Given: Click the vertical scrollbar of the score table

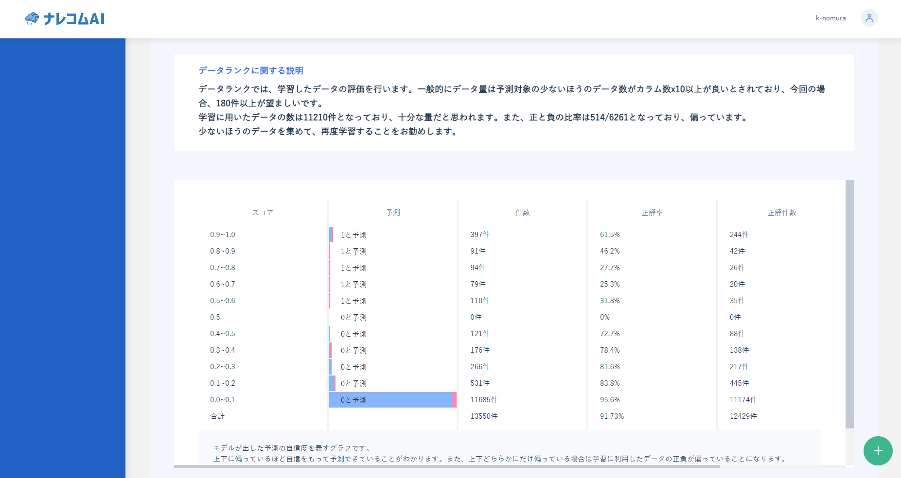Looking at the screenshot, I should [x=849, y=304].
